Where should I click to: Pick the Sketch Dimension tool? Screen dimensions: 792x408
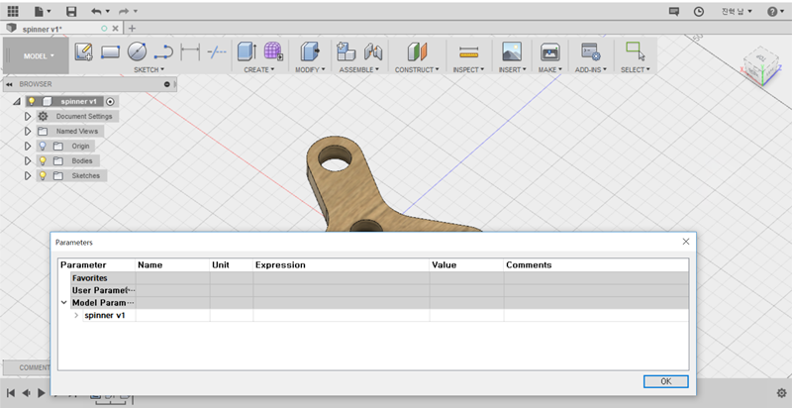pos(190,51)
